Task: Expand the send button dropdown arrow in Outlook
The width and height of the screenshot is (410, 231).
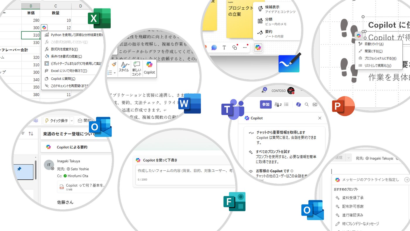Action: point(348,158)
